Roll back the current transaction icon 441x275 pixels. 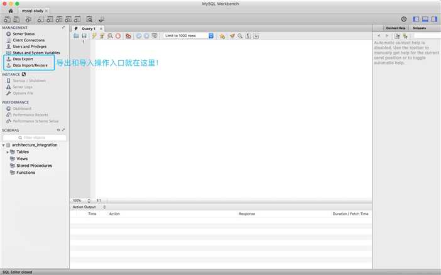click(x=146, y=36)
